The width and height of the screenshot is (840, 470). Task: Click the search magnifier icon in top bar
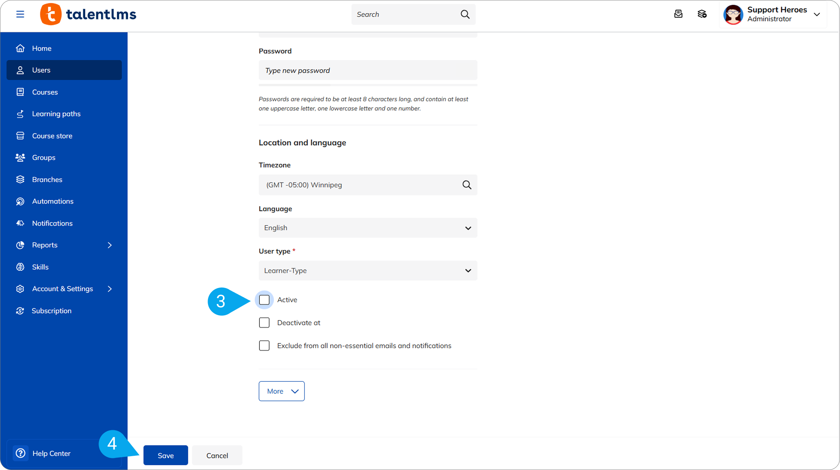click(465, 14)
